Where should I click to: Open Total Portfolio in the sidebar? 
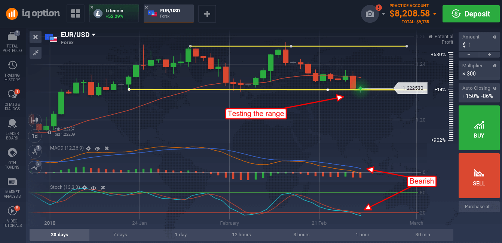point(12,42)
